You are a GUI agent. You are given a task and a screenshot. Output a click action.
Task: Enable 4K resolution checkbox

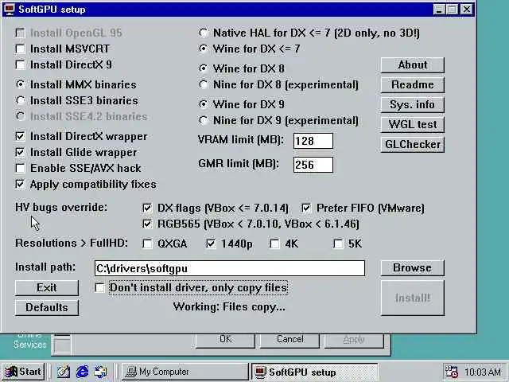click(274, 244)
